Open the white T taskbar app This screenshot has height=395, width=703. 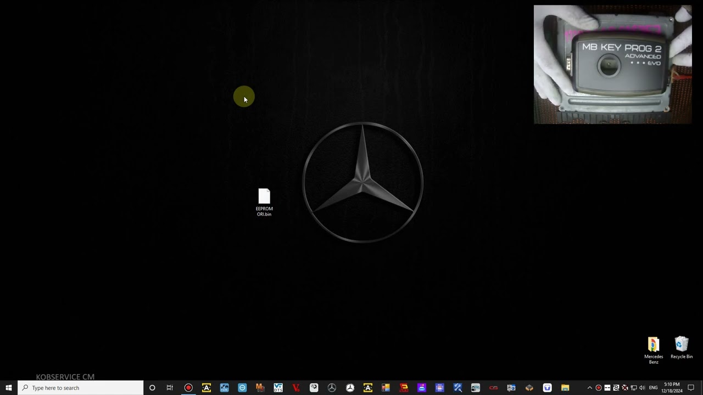(547, 388)
